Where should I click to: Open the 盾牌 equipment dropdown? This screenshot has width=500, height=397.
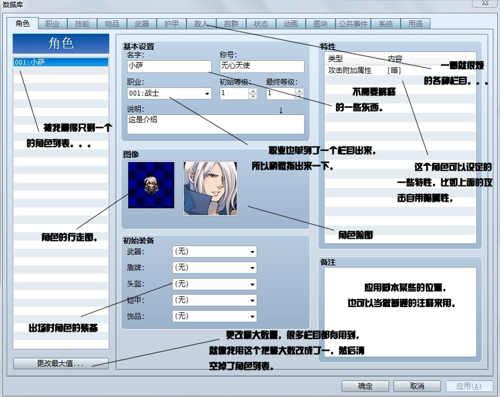coord(214,268)
